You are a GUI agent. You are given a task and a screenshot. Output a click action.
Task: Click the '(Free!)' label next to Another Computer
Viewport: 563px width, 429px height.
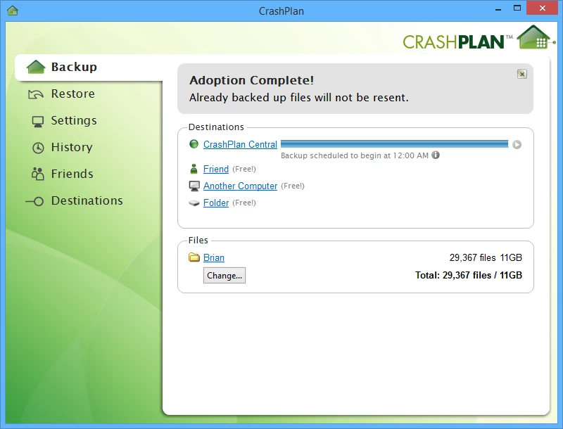(x=293, y=186)
